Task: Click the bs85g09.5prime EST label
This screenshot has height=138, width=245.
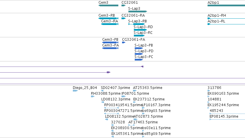Action: [x=156, y=134]
